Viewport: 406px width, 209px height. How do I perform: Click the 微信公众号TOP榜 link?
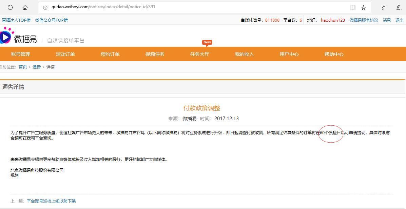(52, 20)
